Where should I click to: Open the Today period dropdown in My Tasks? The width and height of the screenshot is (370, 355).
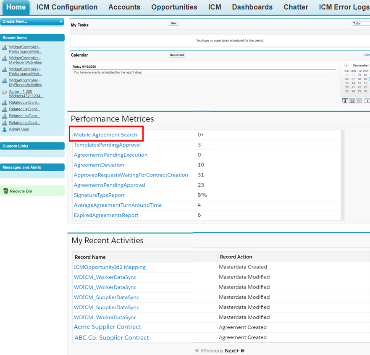(360, 24)
